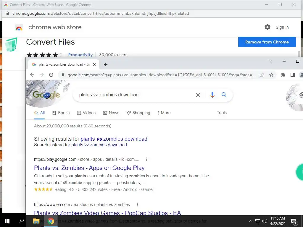Bookmark this page with the star icon
The height and width of the screenshot is (227, 303).
point(271,75)
